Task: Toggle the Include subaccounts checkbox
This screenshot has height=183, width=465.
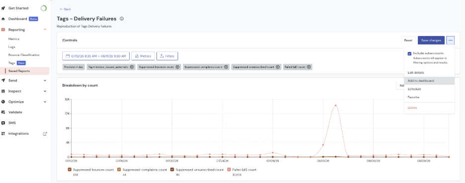Action: (x=409, y=54)
